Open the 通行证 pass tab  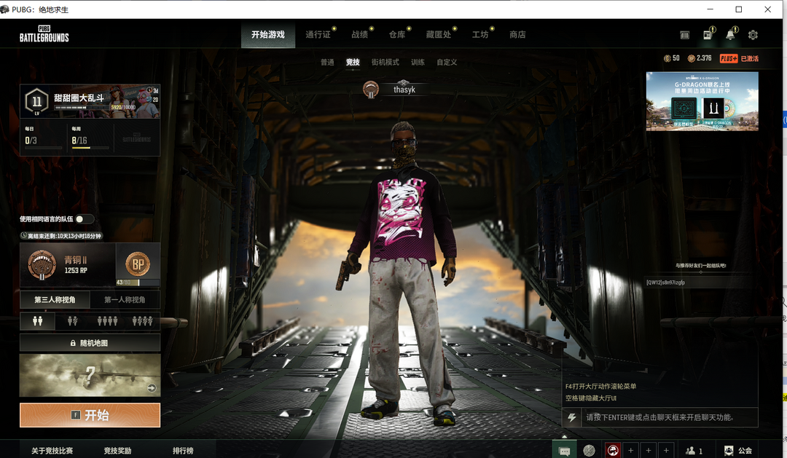[318, 35]
